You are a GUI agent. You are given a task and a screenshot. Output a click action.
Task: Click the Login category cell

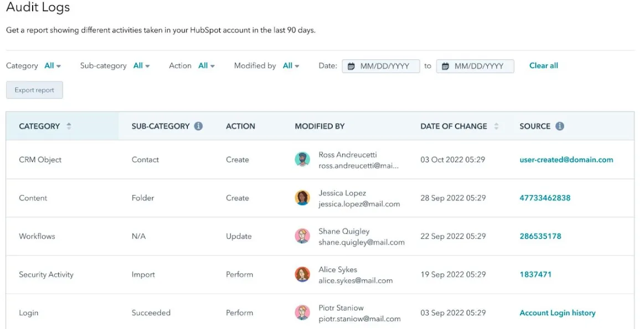(28, 313)
